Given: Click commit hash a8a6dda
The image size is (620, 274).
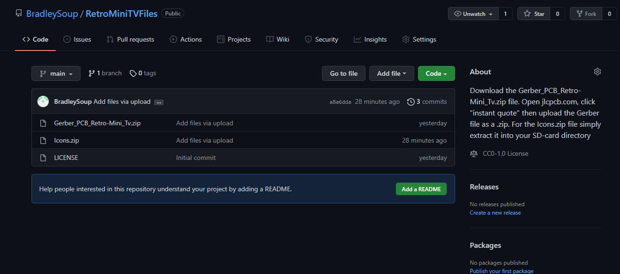Looking at the screenshot, I should 340,102.
